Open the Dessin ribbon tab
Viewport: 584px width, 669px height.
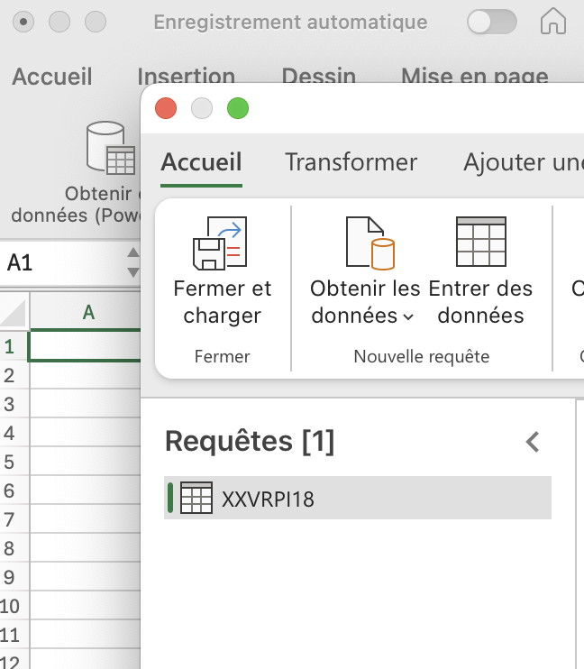(318, 78)
